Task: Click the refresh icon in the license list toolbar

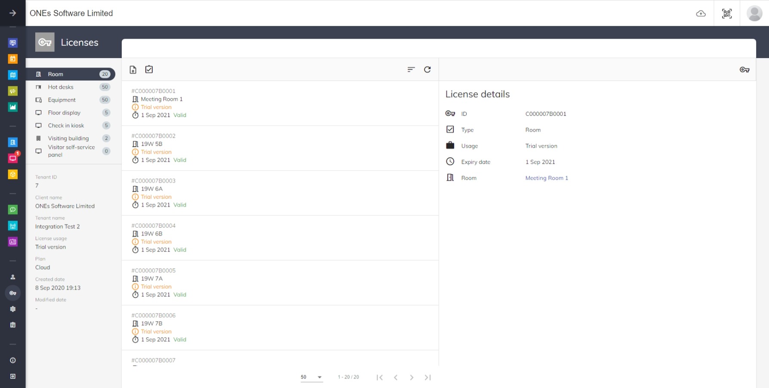Action: pos(427,70)
